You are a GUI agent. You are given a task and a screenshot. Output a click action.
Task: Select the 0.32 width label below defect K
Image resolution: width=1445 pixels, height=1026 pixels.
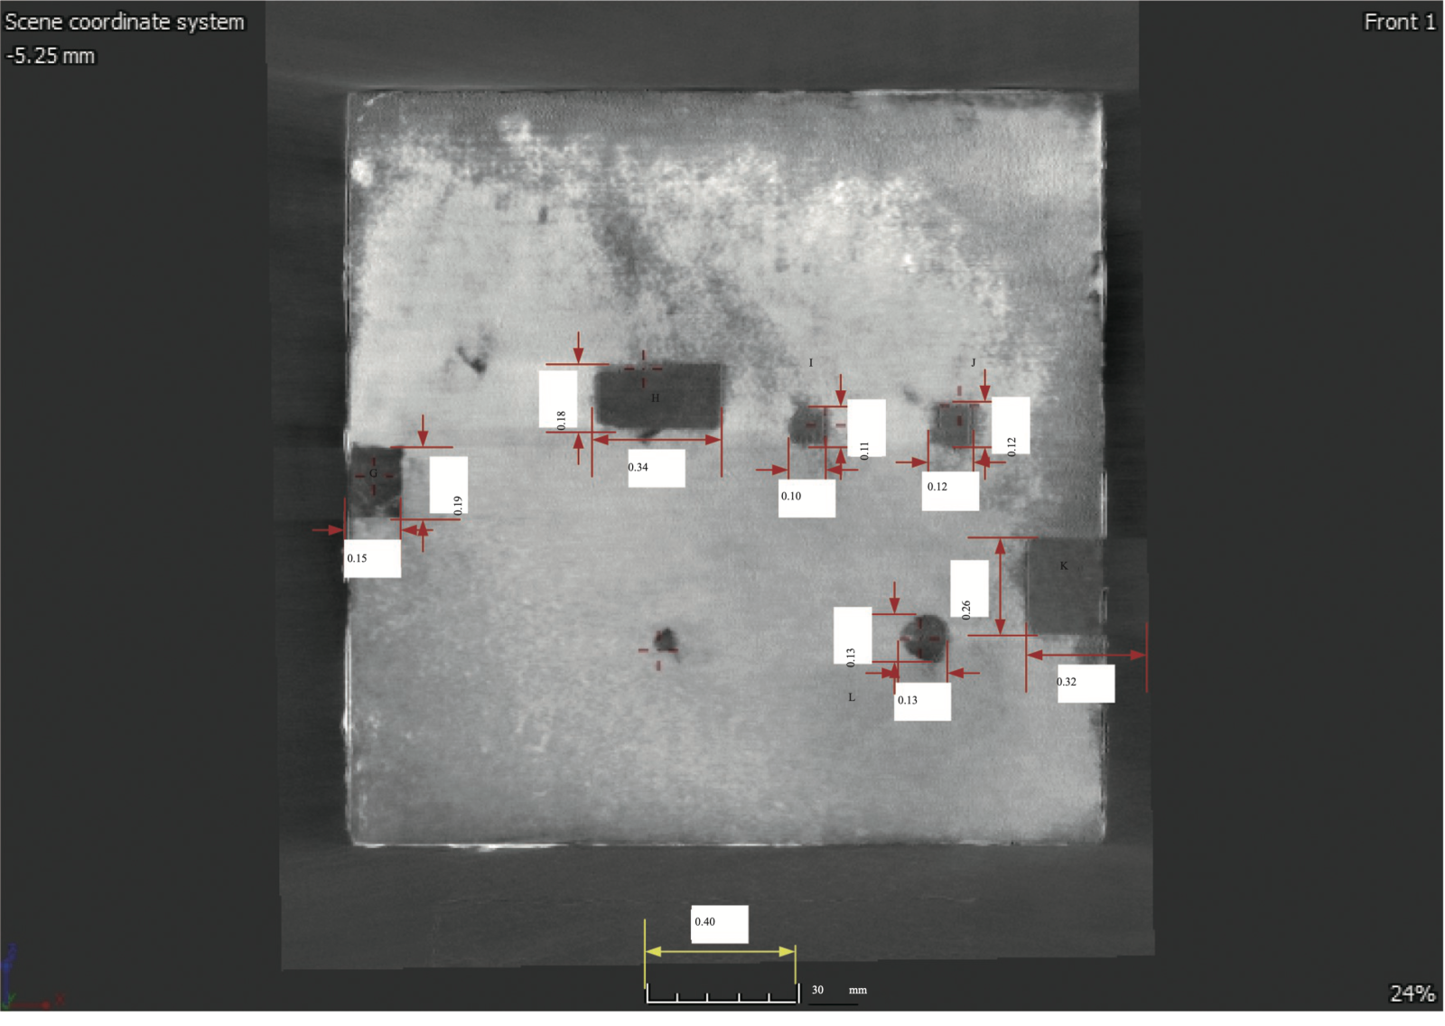(1085, 683)
